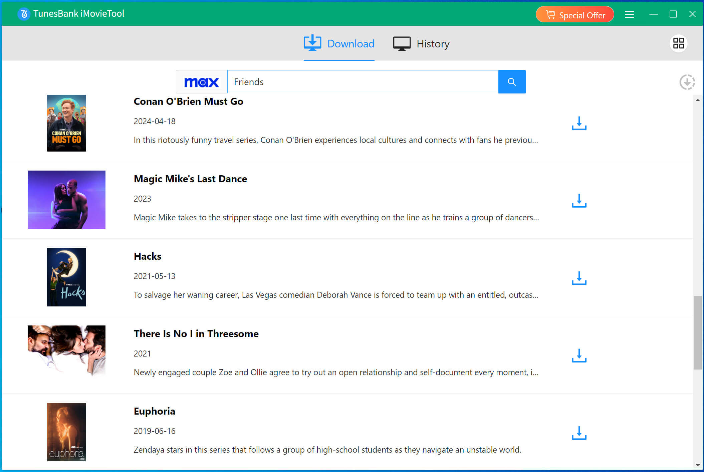Click the blue search magnifier button
The height and width of the screenshot is (472, 704).
tap(512, 82)
